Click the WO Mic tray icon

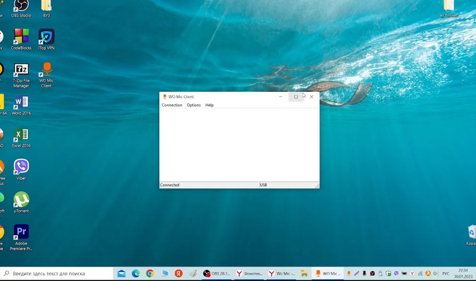tap(349, 273)
